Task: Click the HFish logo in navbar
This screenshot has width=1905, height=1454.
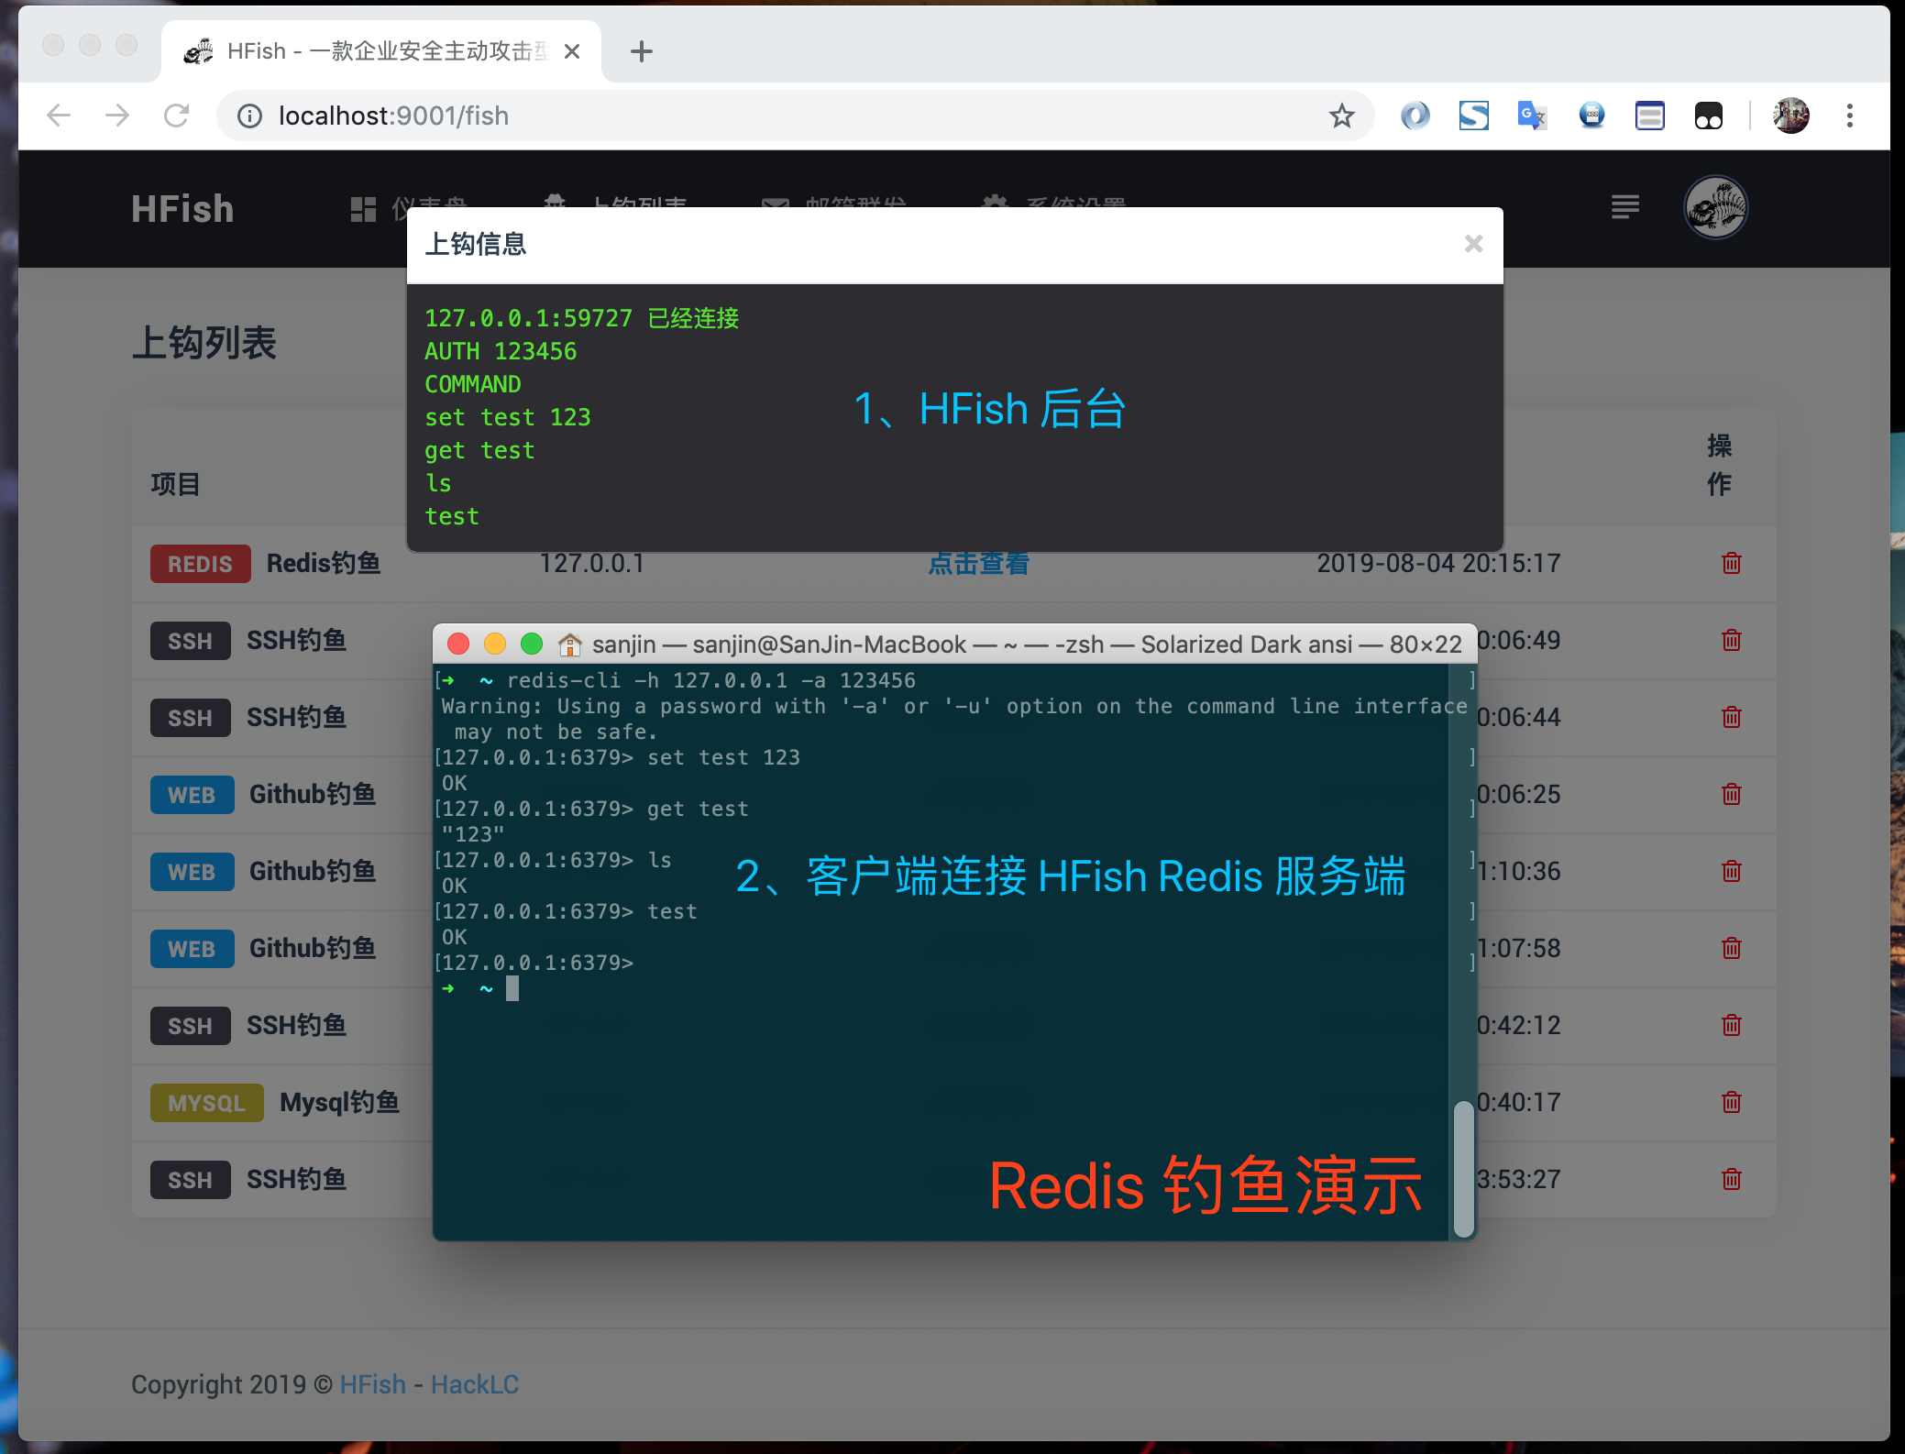Action: (x=182, y=209)
